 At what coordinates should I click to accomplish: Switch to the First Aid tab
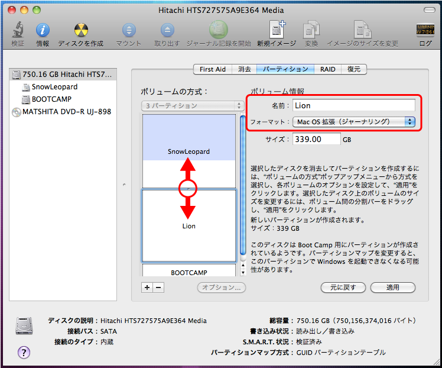[213, 69]
